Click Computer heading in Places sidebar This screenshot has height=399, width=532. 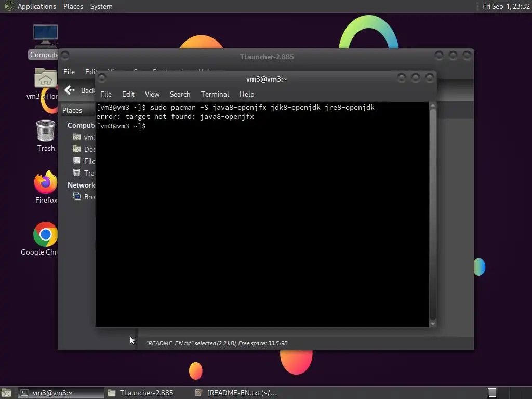[x=81, y=126]
